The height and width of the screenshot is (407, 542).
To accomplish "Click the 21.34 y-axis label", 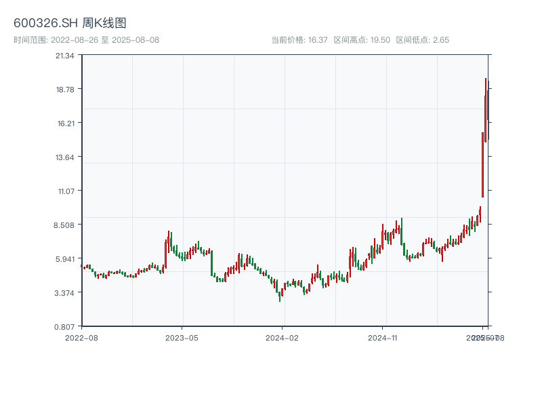I will [65, 55].
